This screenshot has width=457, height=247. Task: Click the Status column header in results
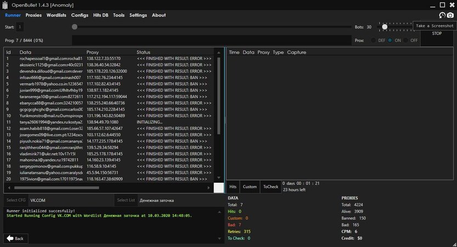click(x=143, y=52)
